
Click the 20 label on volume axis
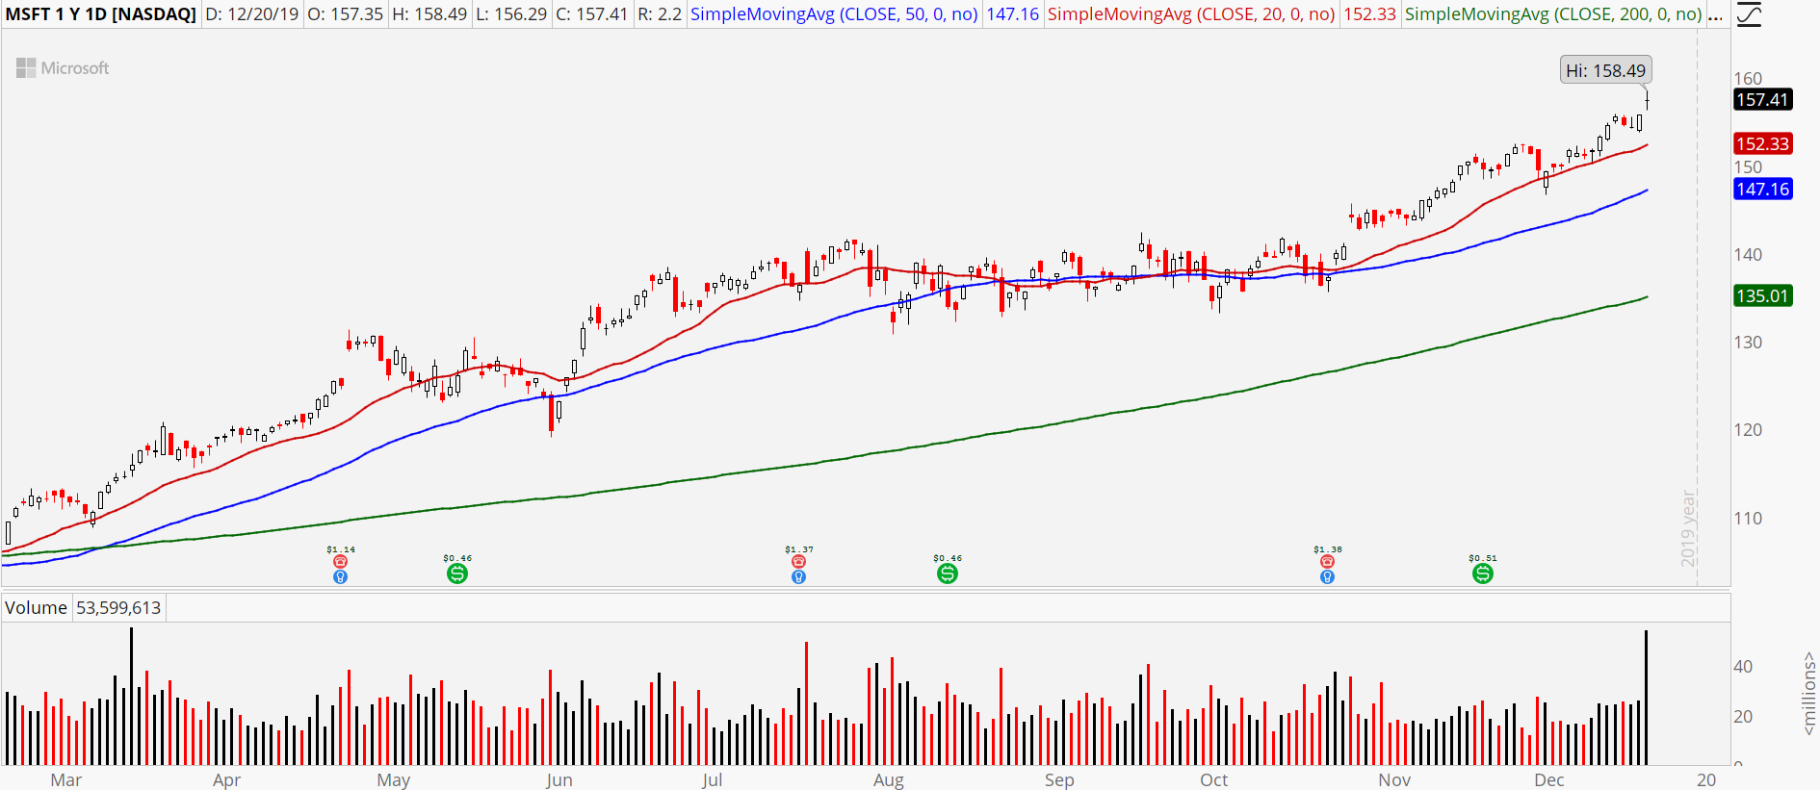click(x=1743, y=717)
